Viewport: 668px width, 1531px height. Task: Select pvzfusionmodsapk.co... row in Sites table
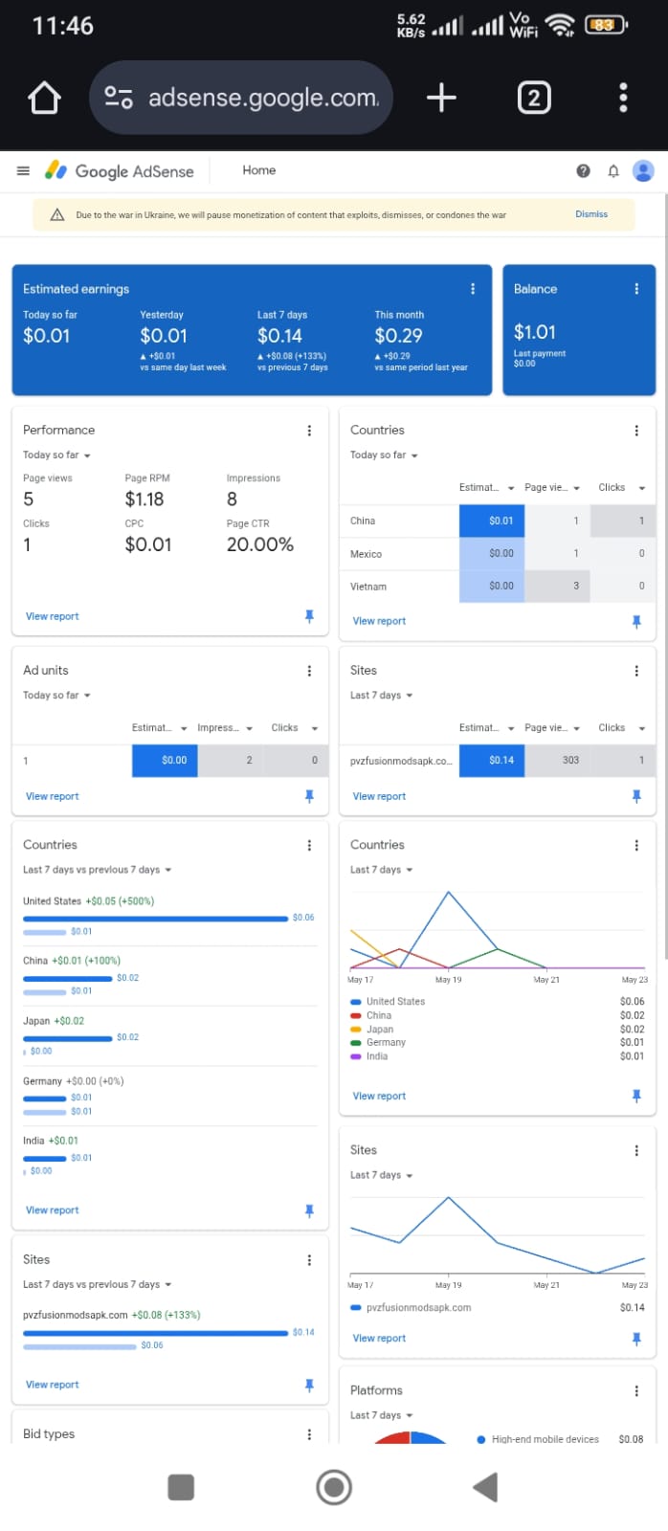[498, 760]
